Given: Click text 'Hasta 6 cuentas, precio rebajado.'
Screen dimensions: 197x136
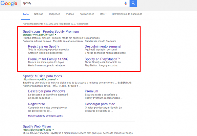Looking at the screenshot, I should tap(47, 66).
